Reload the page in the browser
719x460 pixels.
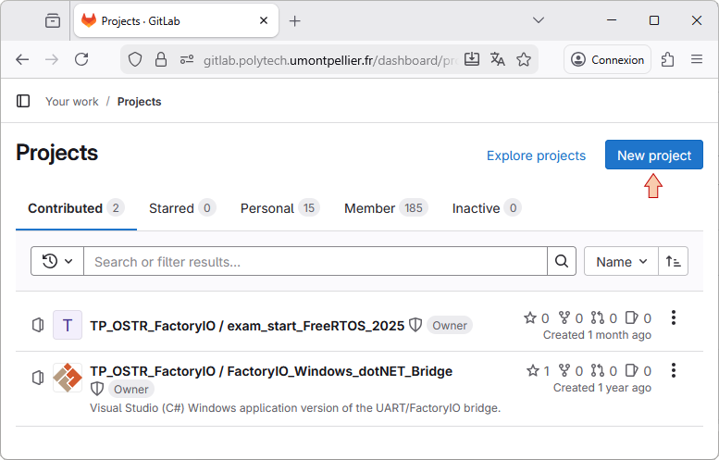(81, 59)
